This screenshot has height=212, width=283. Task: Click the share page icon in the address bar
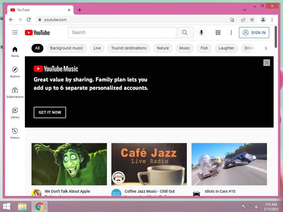(243, 20)
